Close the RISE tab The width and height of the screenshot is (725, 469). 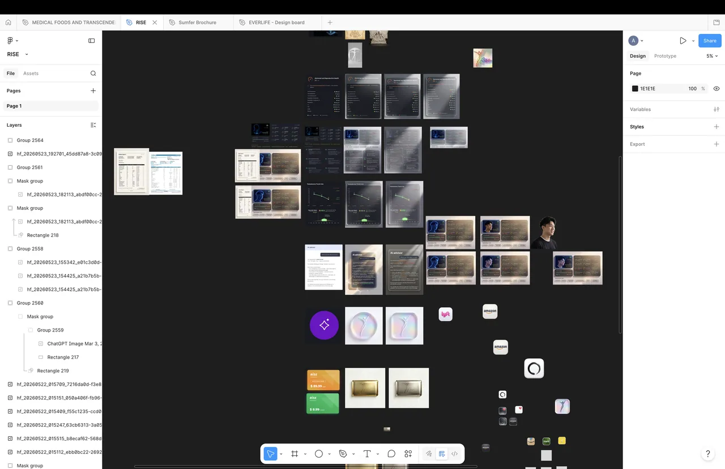[x=155, y=23]
